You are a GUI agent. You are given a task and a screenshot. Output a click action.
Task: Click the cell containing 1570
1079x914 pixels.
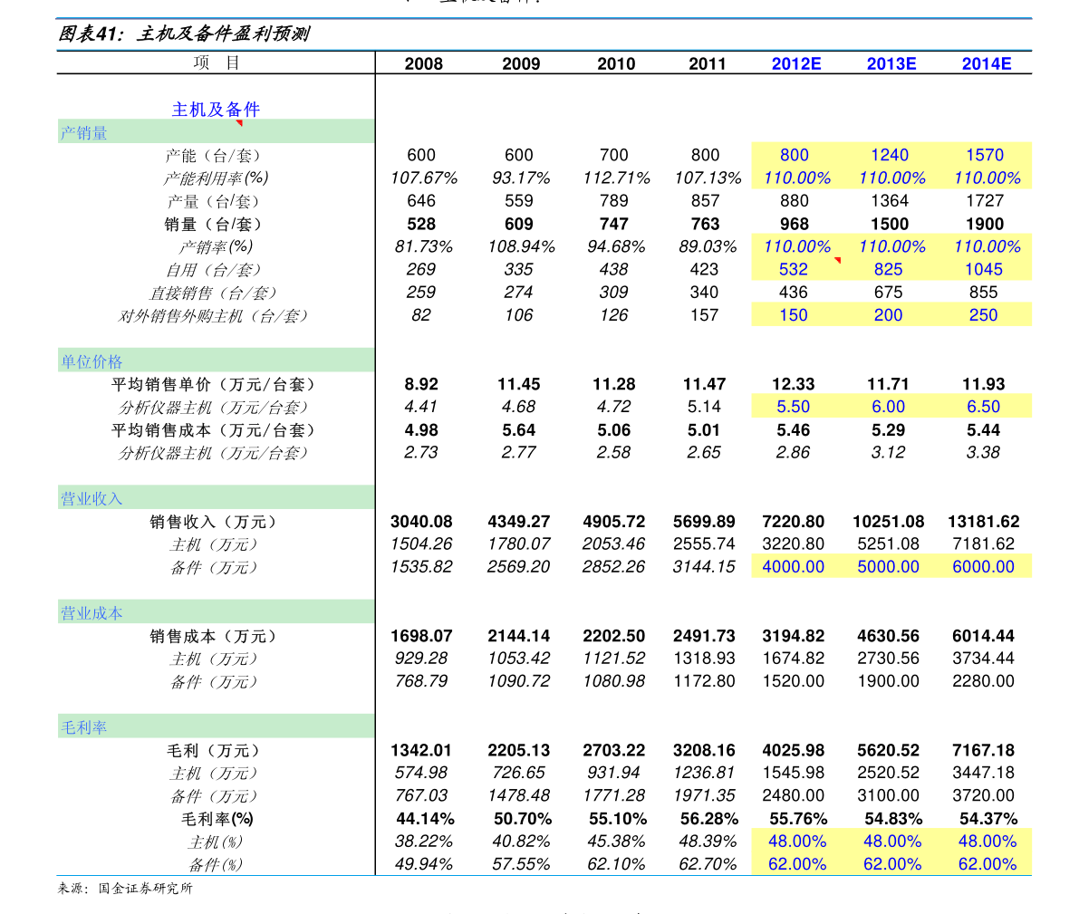[985, 155]
